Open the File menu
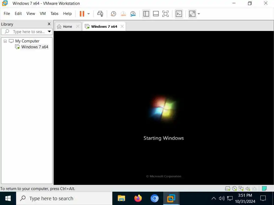The image size is (274, 205). (7, 14)
